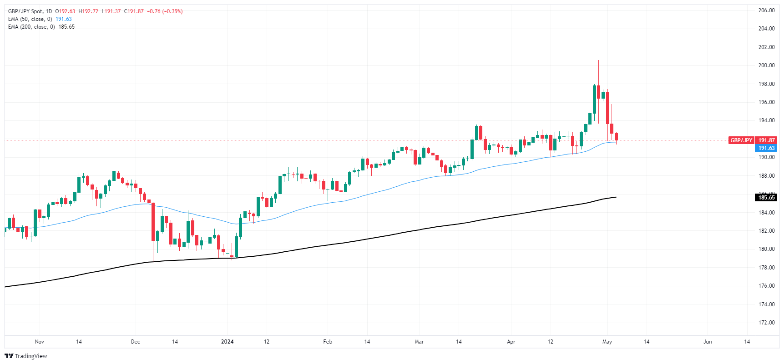Click the 172.00 price axis label
784x364 pixels.
coord(766,323)
